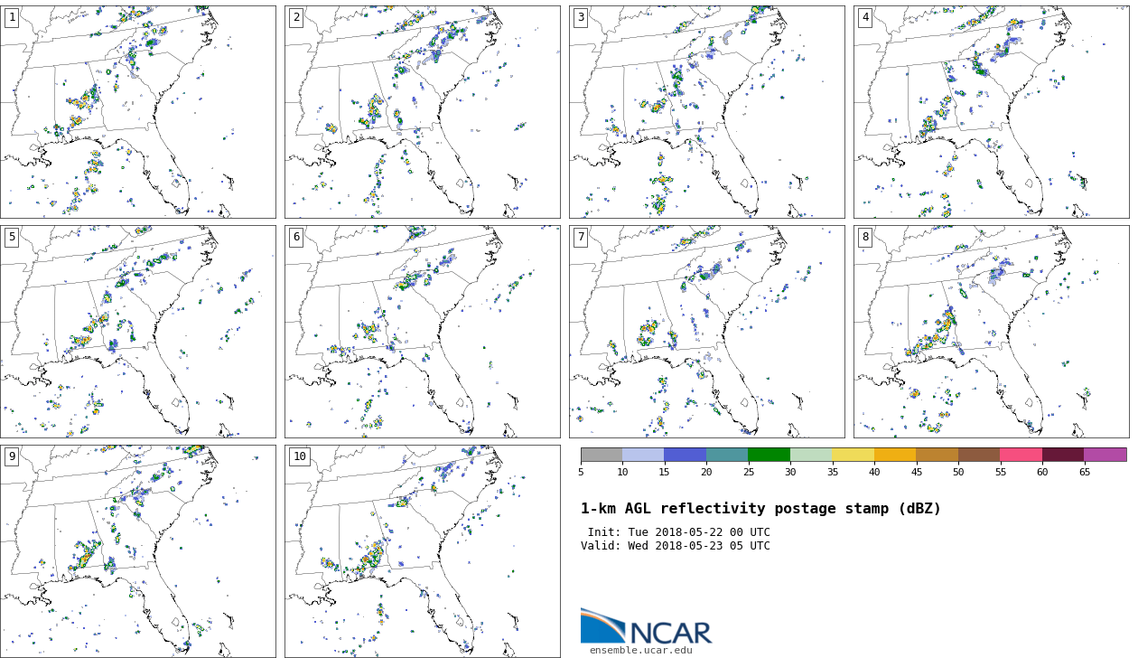Open ensemble member 9 map panel

tap(138, 551)
